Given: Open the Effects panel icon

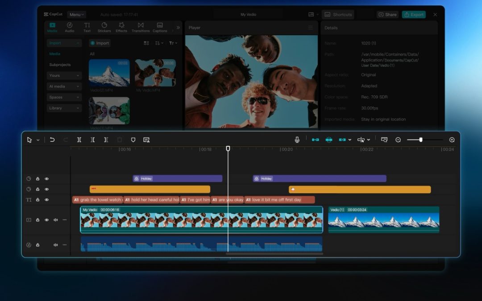Looking at the screenshot, I should coord(121,27).
